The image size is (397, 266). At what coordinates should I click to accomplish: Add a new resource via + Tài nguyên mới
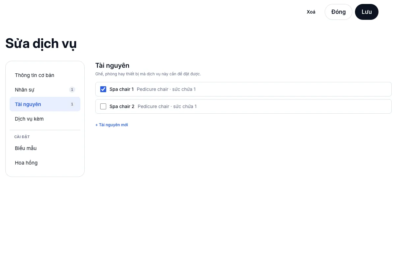pos(111,125)
